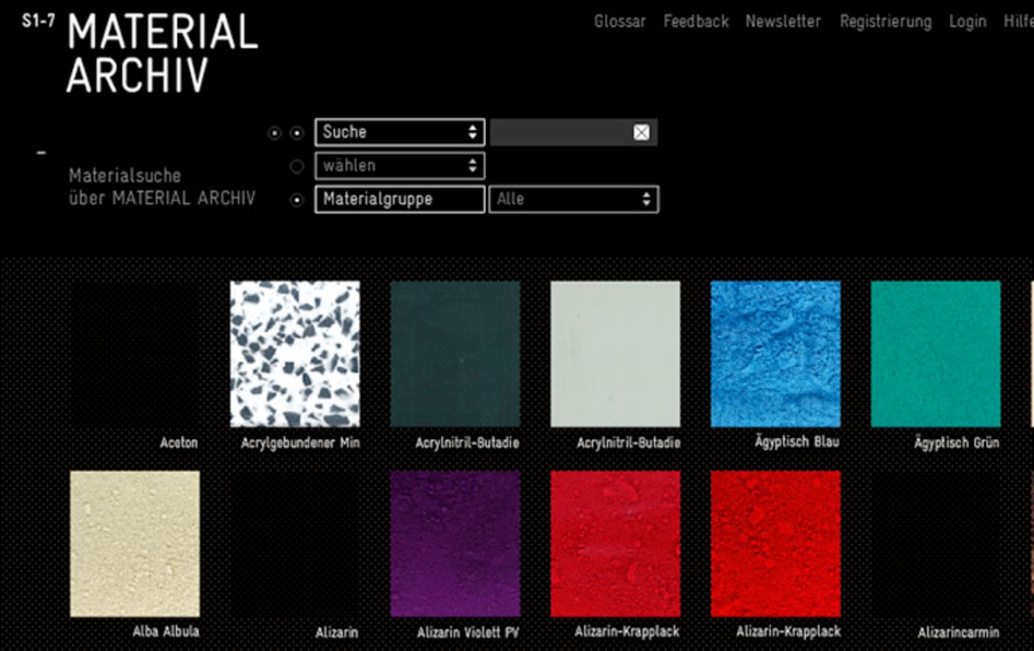Screen dimensions: 1034x651
Task: Open the Glossar menu item
Action: 619,22
